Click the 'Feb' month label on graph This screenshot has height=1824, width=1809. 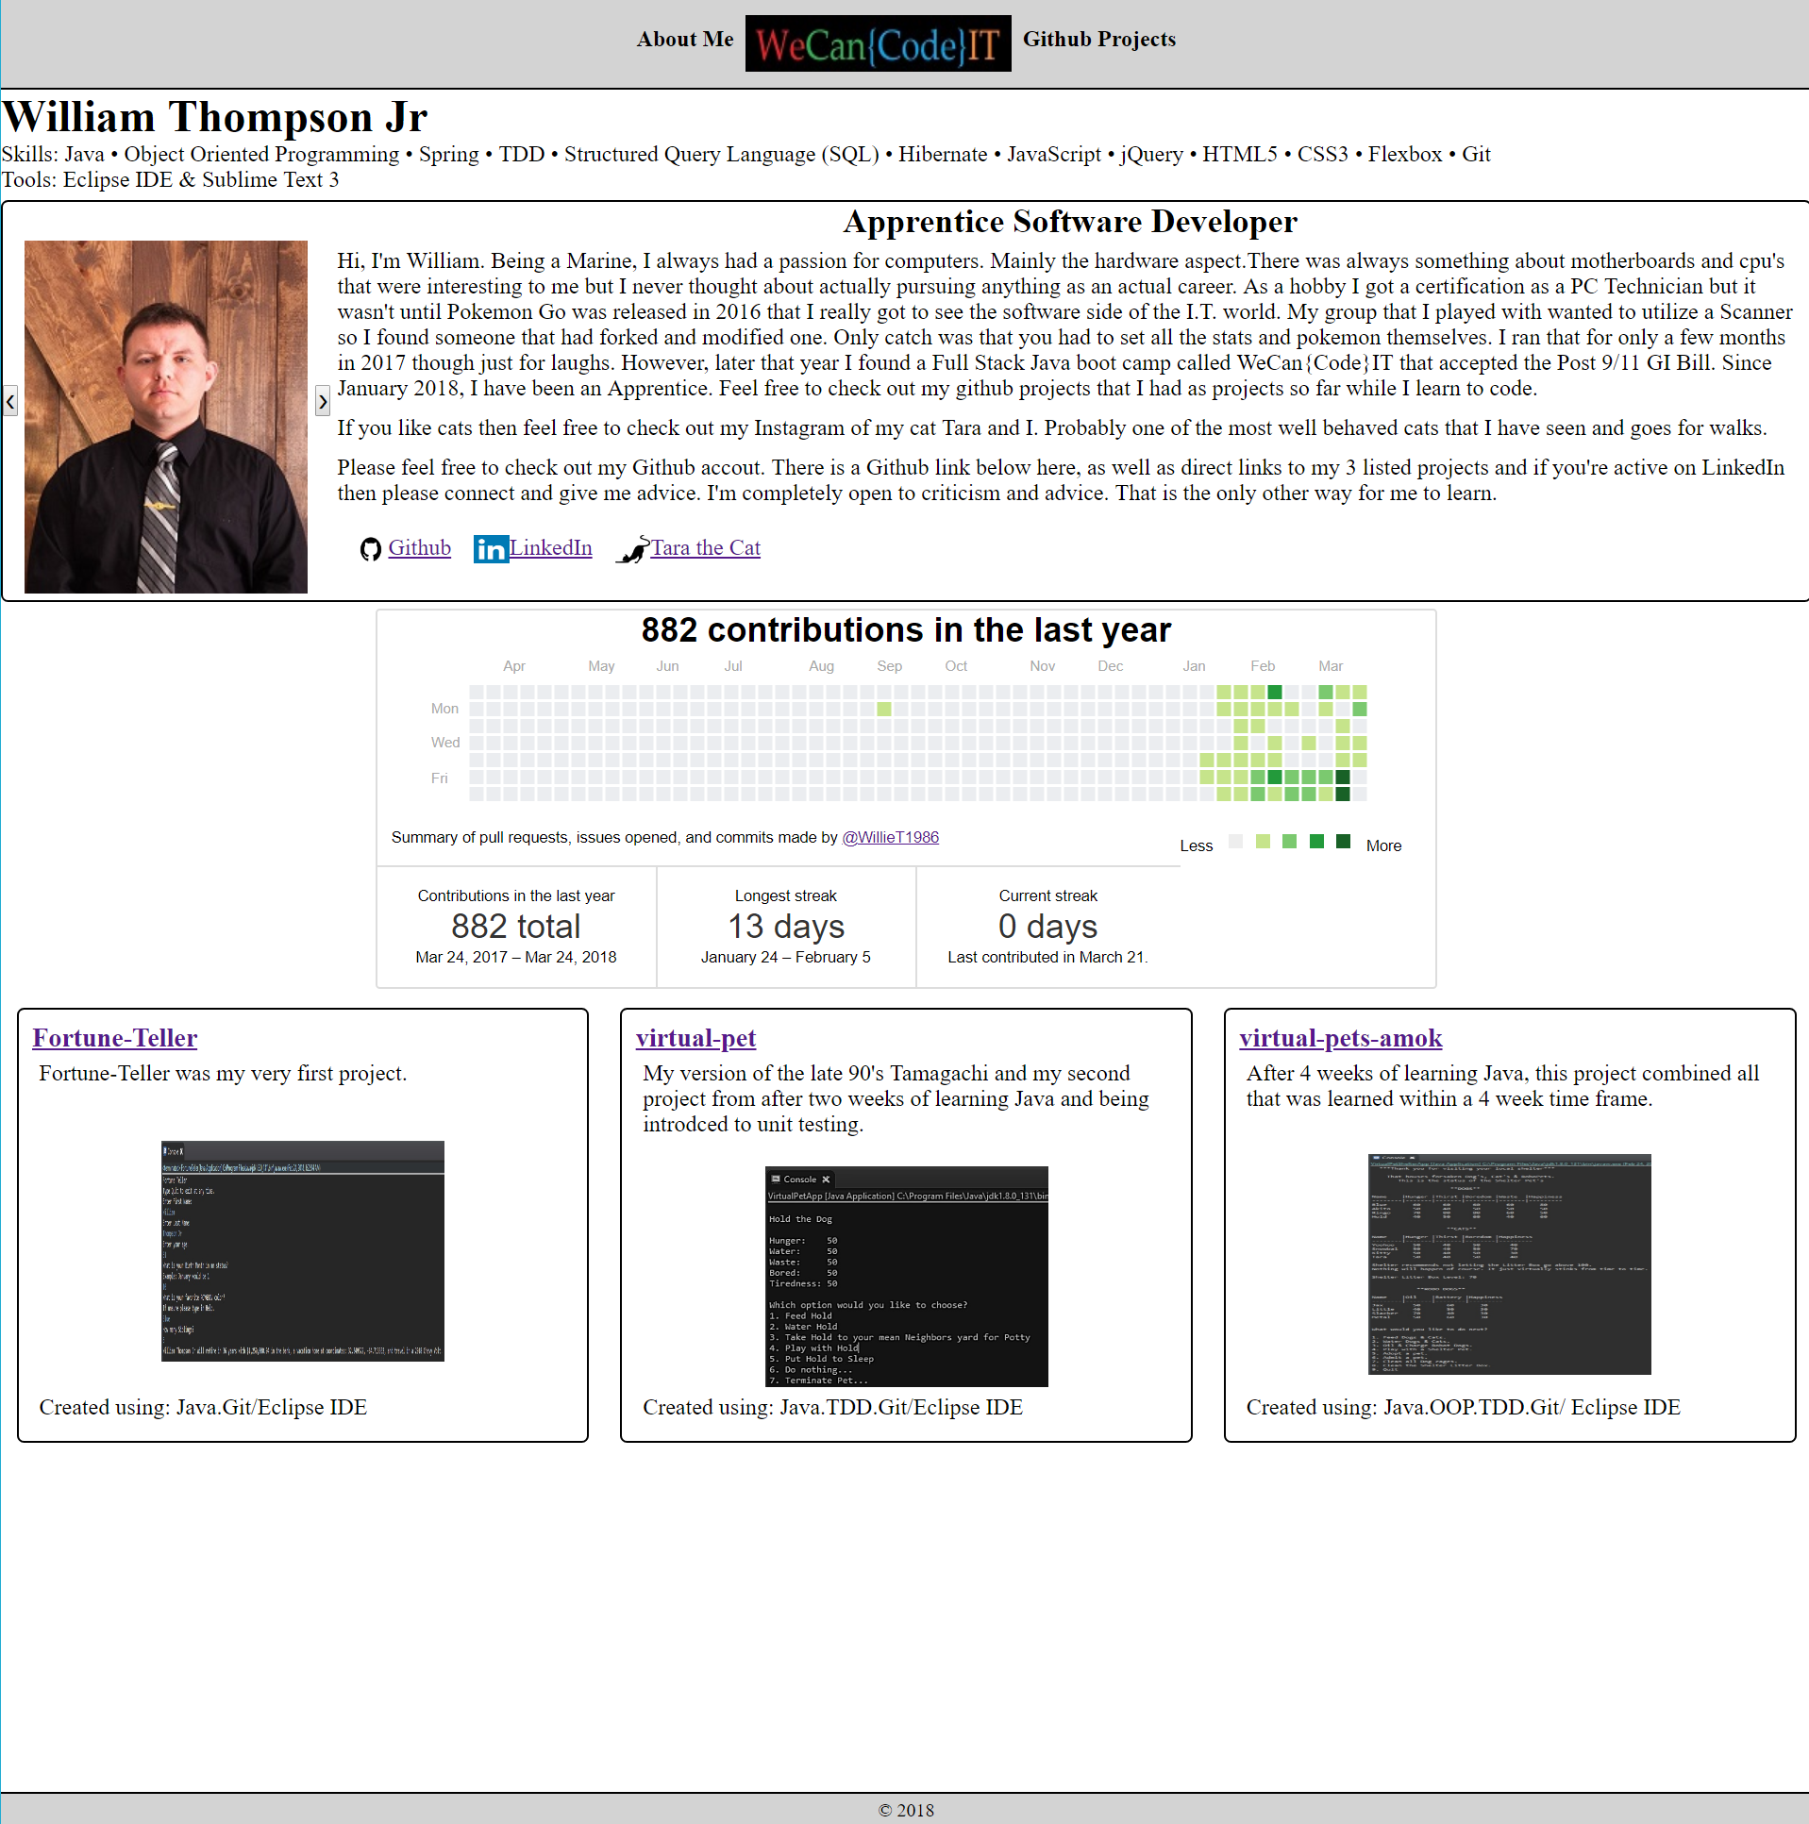point(1263,666)
